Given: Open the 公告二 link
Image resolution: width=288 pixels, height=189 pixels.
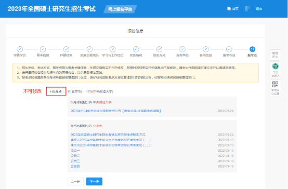Looking at the screenshot, I should (75, 156).
